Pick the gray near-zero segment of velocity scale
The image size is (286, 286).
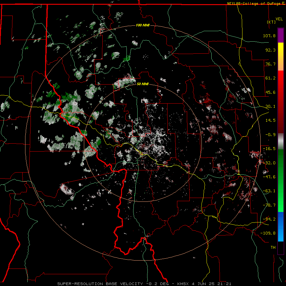pyautogui.click(x=281, y=141)
